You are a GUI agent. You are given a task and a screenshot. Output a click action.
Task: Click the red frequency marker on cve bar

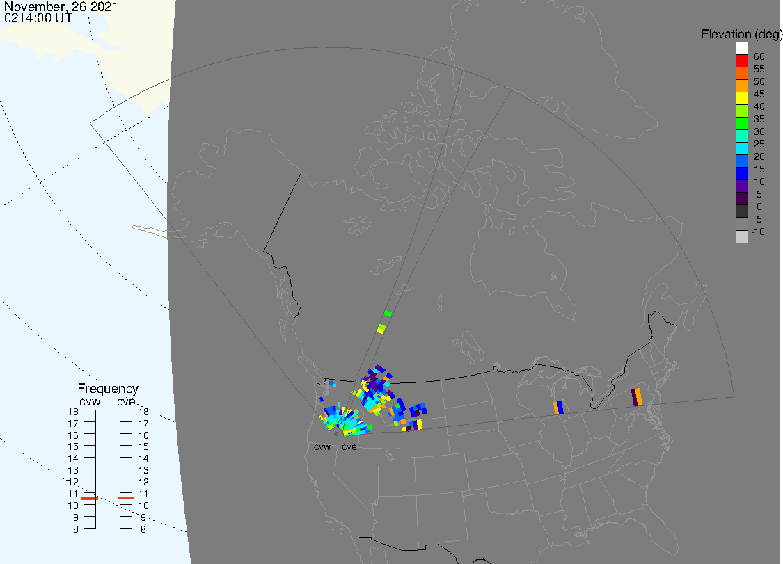tap(127, 498)
